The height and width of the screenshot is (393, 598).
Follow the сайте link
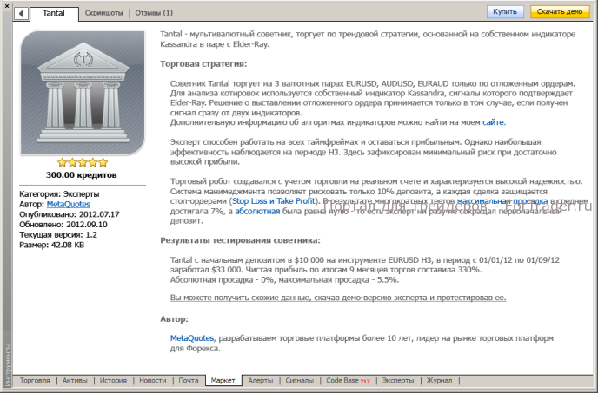(x=493, y=122)
